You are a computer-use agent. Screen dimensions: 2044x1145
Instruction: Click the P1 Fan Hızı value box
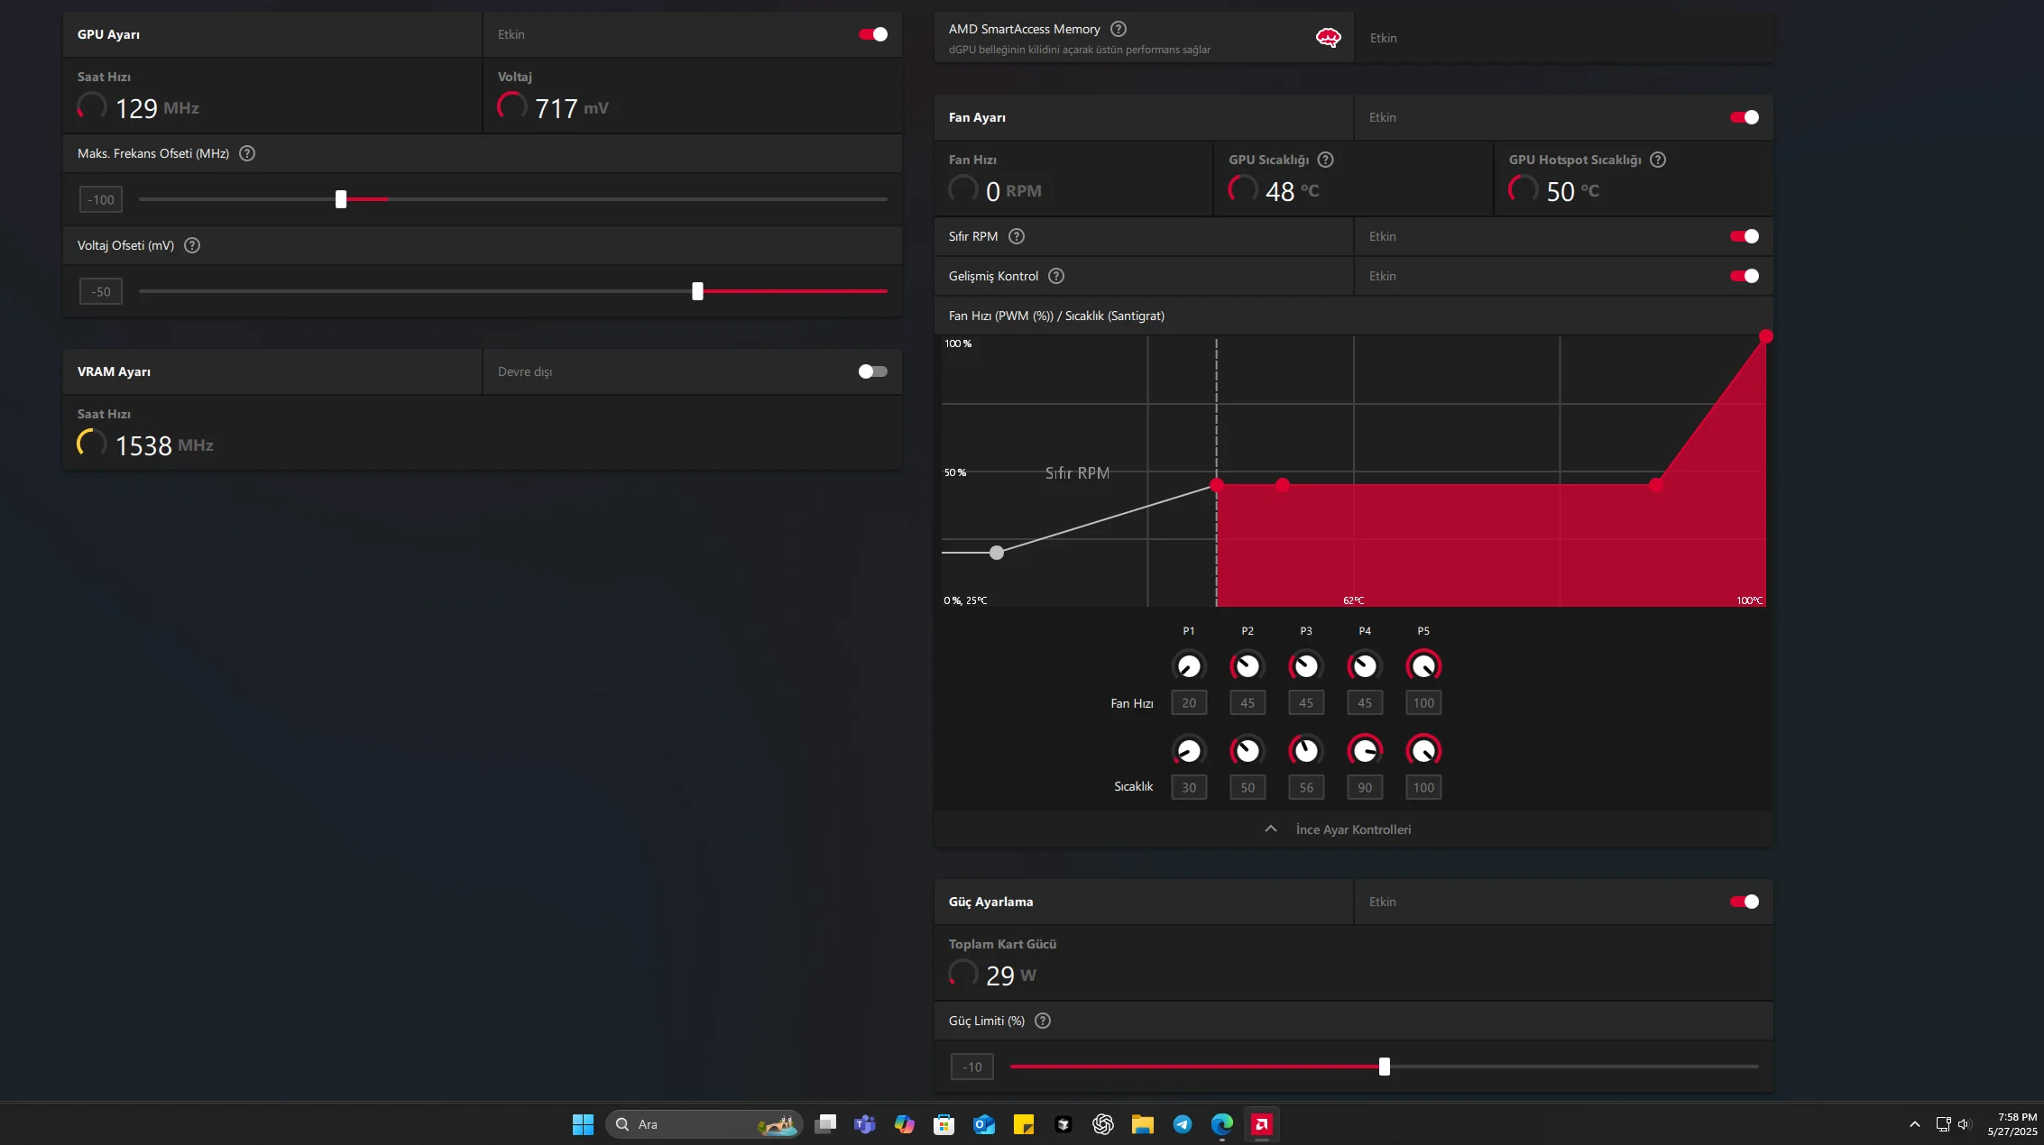tap(1189, 703)
